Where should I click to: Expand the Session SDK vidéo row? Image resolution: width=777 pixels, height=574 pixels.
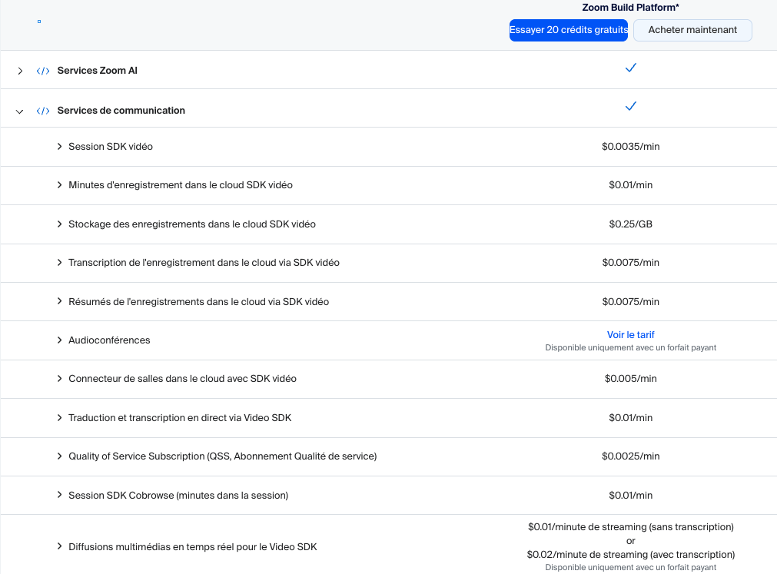[60, 146]
